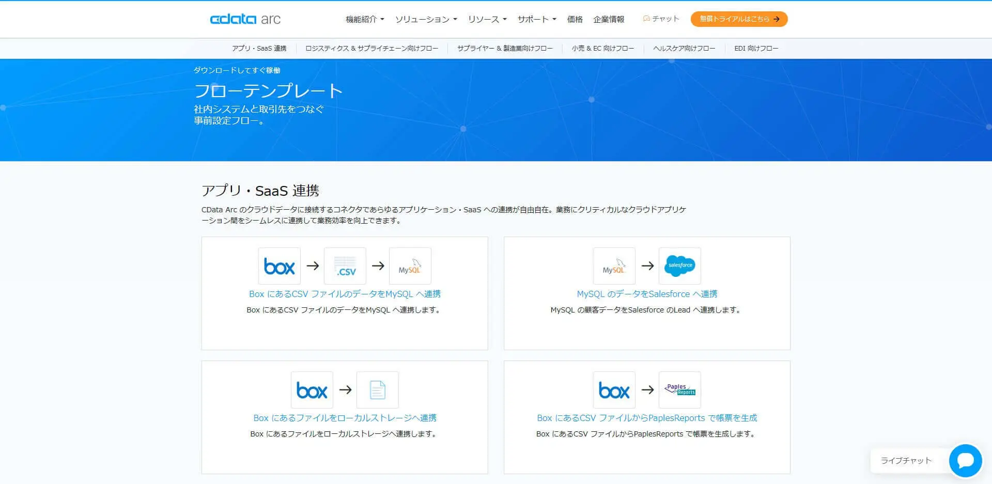Click the PaplesReports icon
Viewport: 992px width, 484px height.
click(680, 390)
